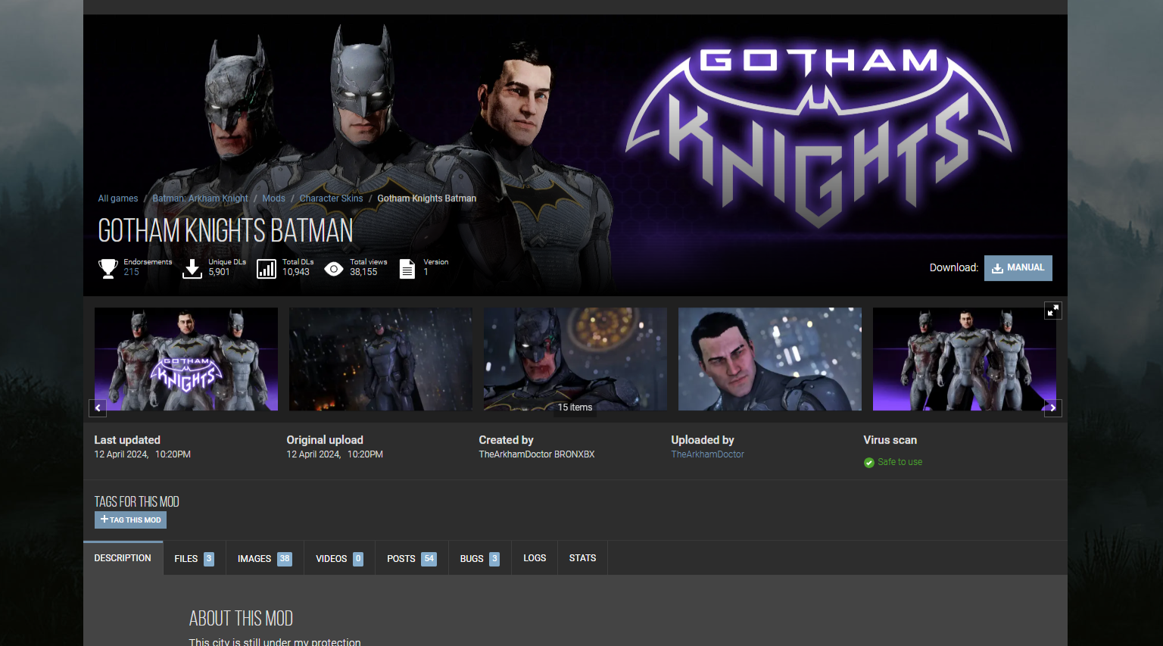The width and height of the screenshot is (1163, 646).
Task: Expand gallery image to fullscreen
Action: point(1052,311)
